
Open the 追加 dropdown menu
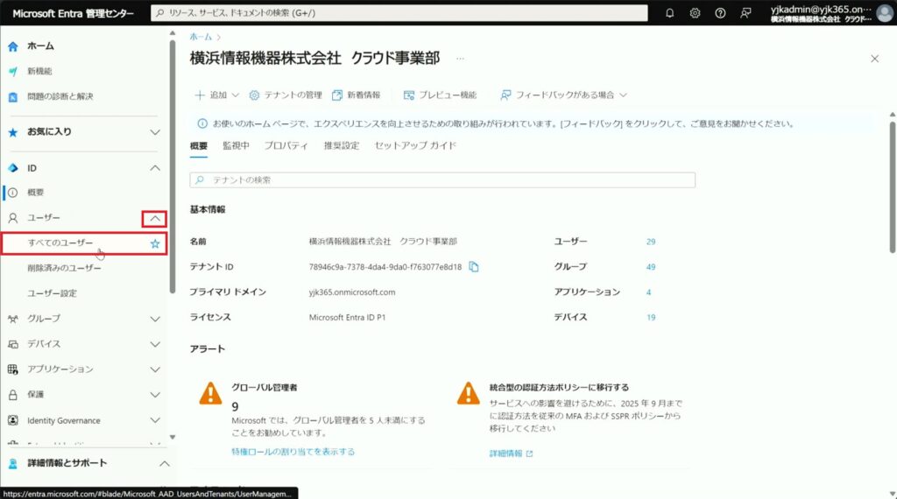217,95
